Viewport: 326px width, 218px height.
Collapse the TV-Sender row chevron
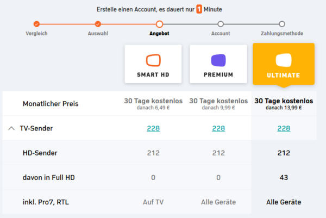click(x=11, y=129)
